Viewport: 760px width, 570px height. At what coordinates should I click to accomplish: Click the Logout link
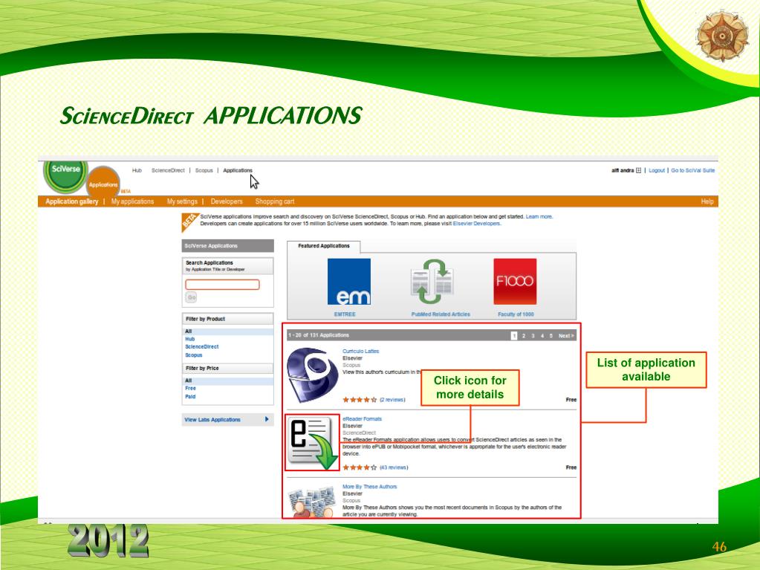click(657, 171)
